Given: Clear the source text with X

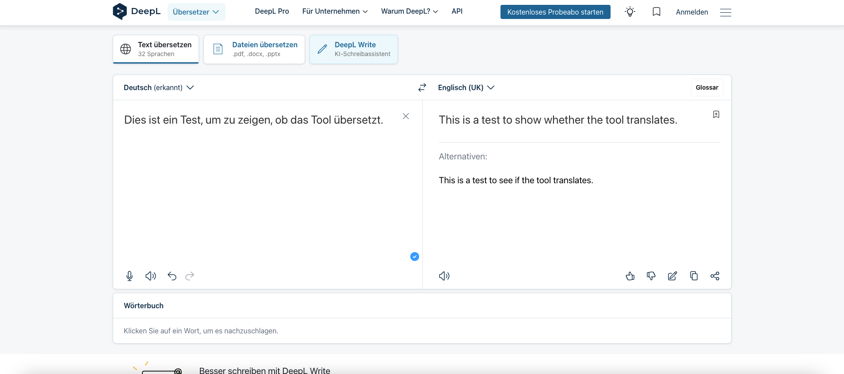Looking at the screenshot, I should tap(406, 116).
